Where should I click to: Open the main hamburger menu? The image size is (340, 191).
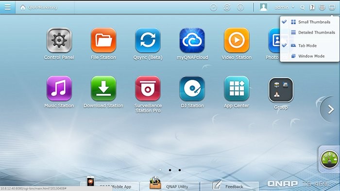(8, 7)
